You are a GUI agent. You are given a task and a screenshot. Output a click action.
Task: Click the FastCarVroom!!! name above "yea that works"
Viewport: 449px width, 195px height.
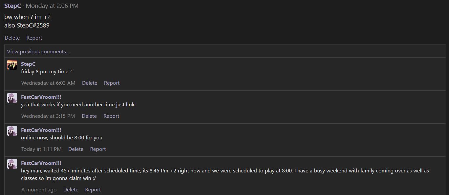click(41, 97)
